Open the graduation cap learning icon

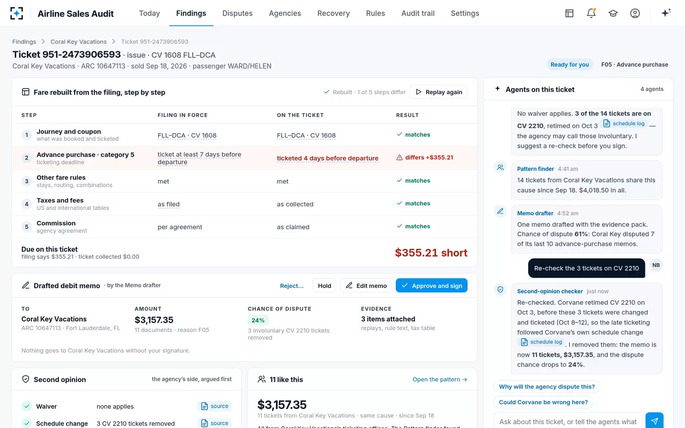(x=613, y=13)
